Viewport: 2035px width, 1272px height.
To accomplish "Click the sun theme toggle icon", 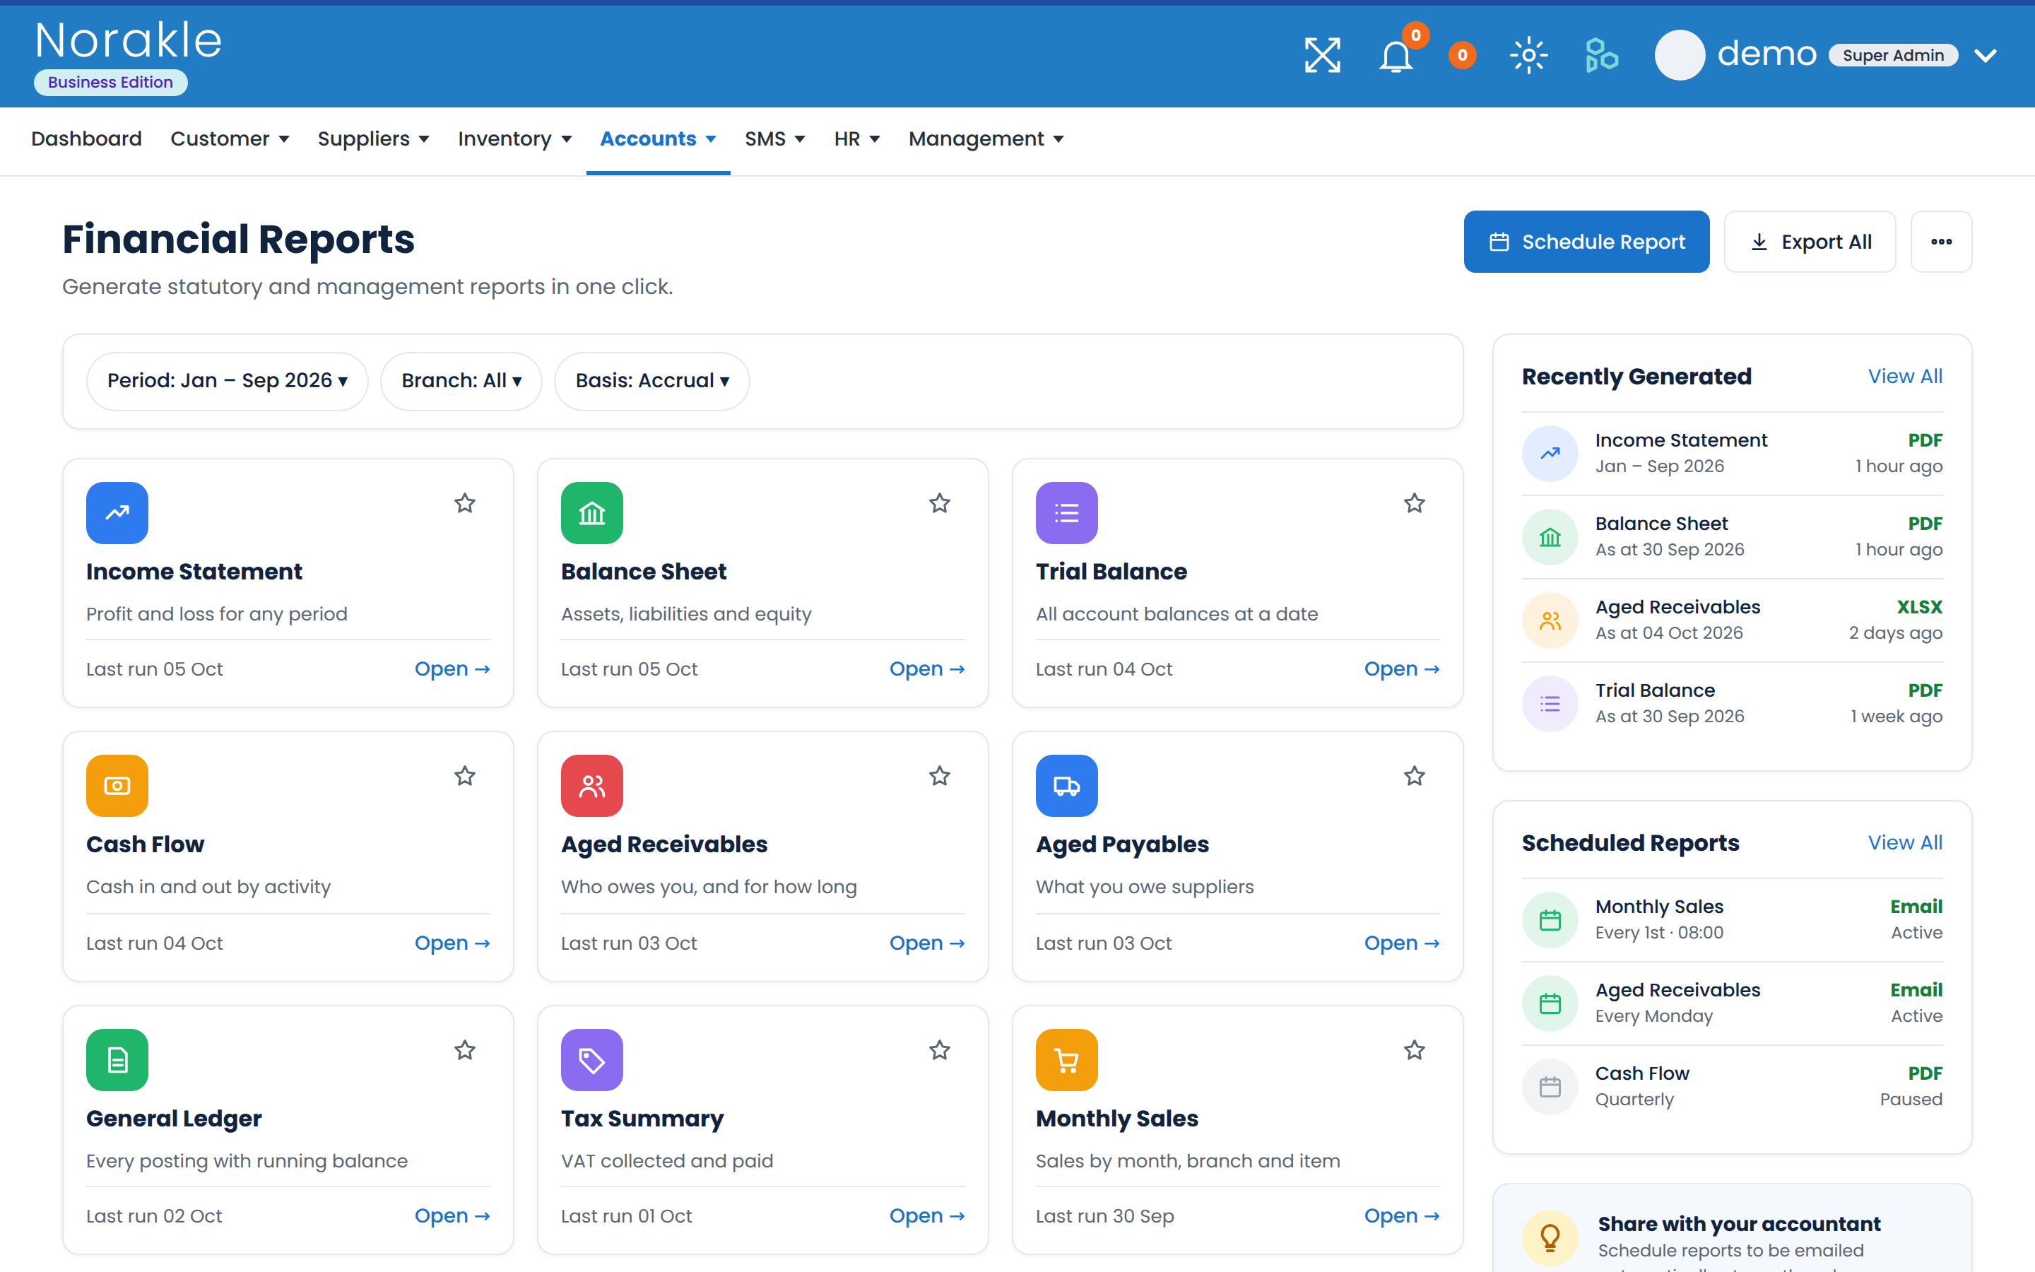I will tap(1529, 56).
